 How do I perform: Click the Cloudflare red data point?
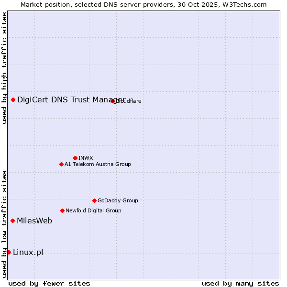click(x=113, y=101)
